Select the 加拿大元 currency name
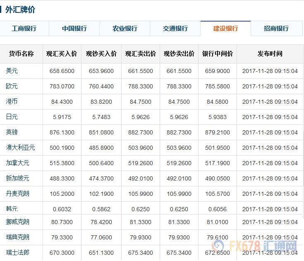304x261 pixels. (17, 163)
